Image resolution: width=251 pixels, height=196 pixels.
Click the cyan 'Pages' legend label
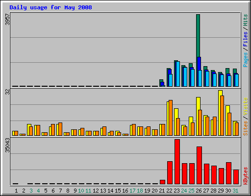coord(245,60)
